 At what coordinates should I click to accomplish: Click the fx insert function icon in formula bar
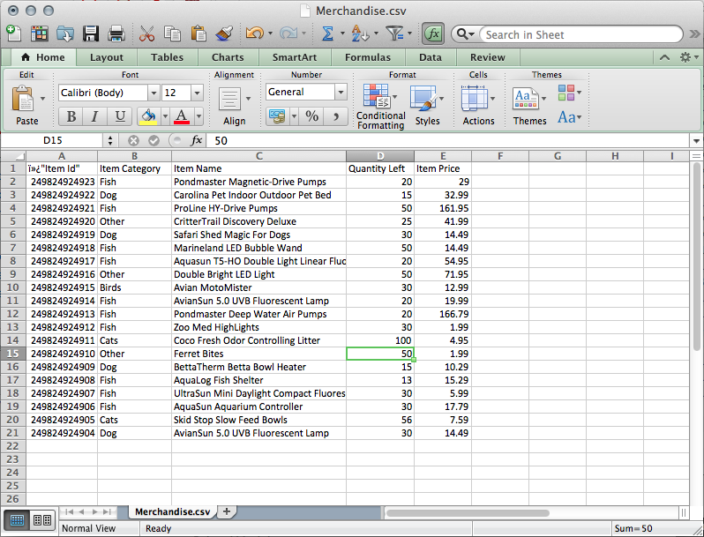(x=196, y=141)
